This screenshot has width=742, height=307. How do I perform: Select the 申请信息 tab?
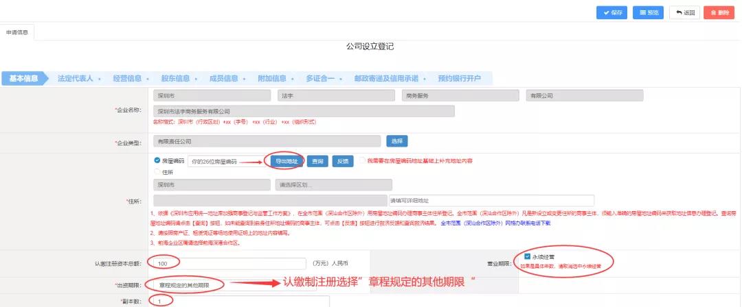[16, 32]
